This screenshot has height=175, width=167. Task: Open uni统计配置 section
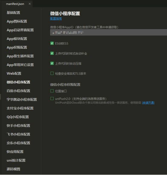pos(16,160)
